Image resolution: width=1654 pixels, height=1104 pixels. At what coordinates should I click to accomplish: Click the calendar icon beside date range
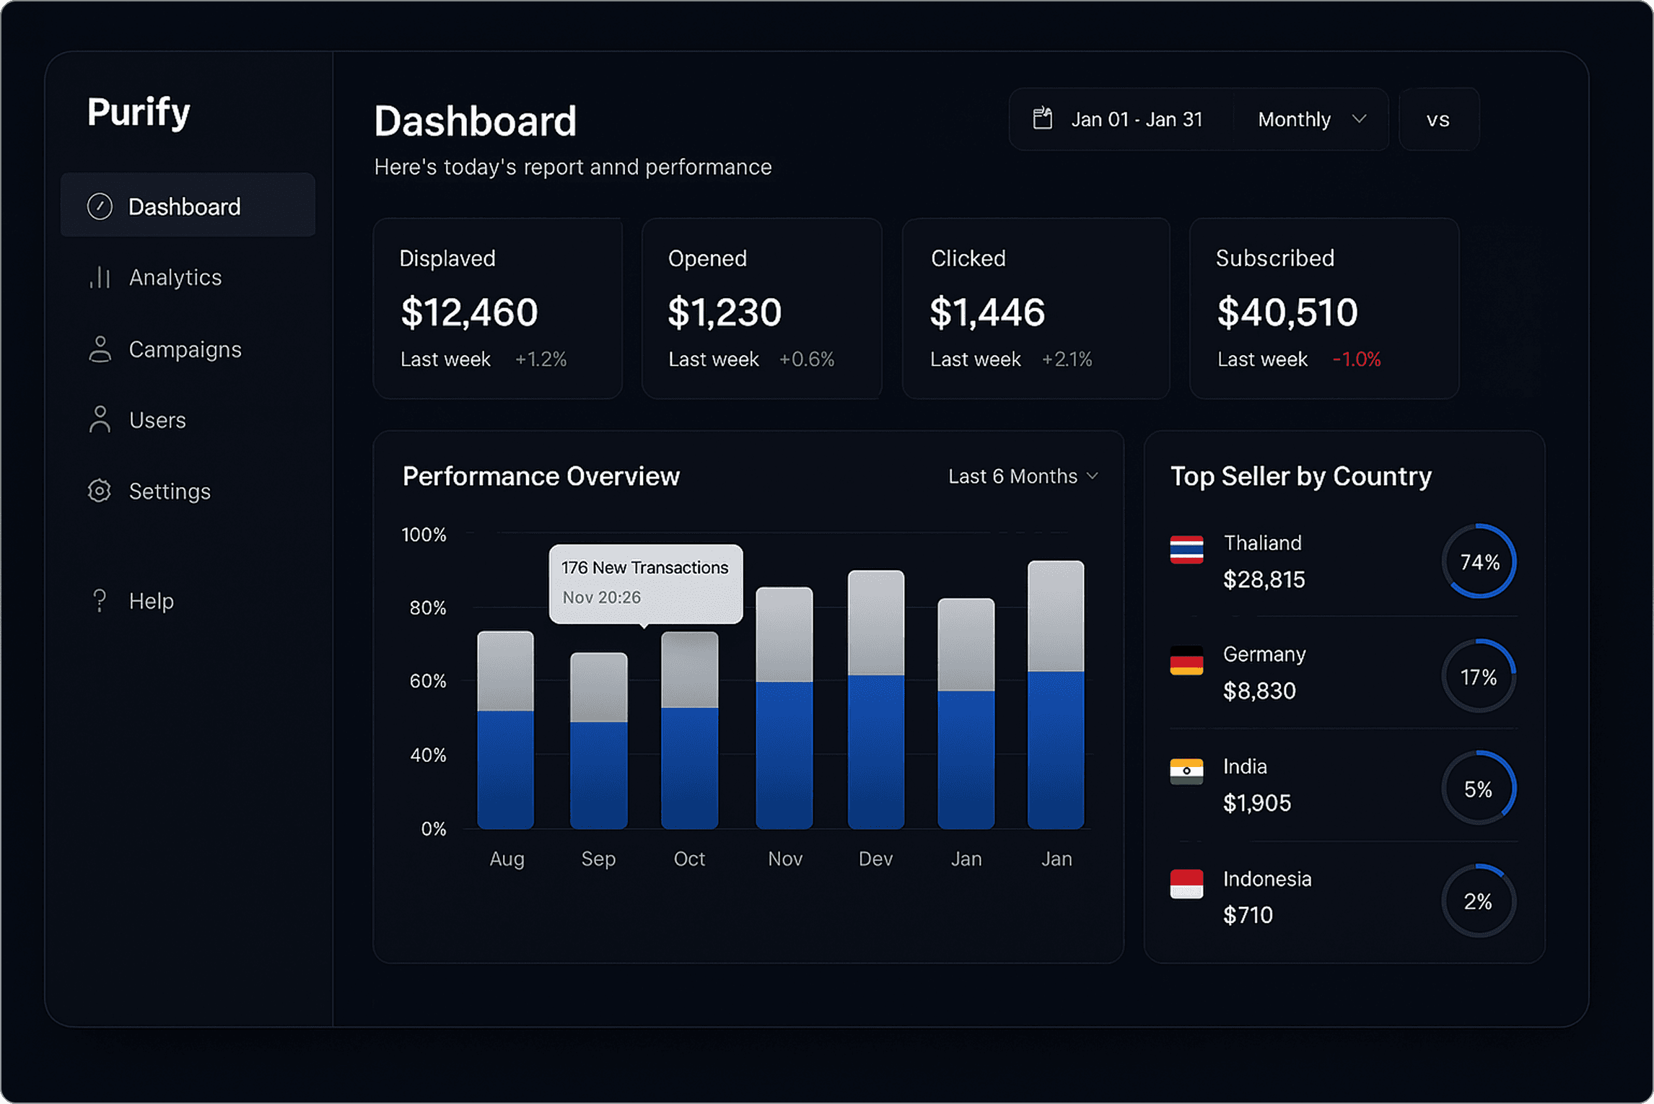tap(1043, 118)
